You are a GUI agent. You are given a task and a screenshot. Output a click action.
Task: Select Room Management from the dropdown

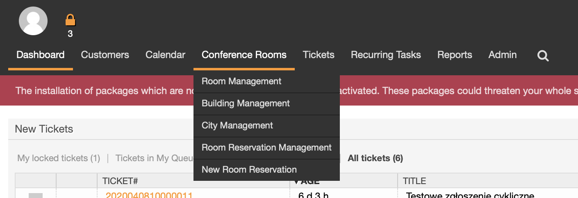point(266,81)
